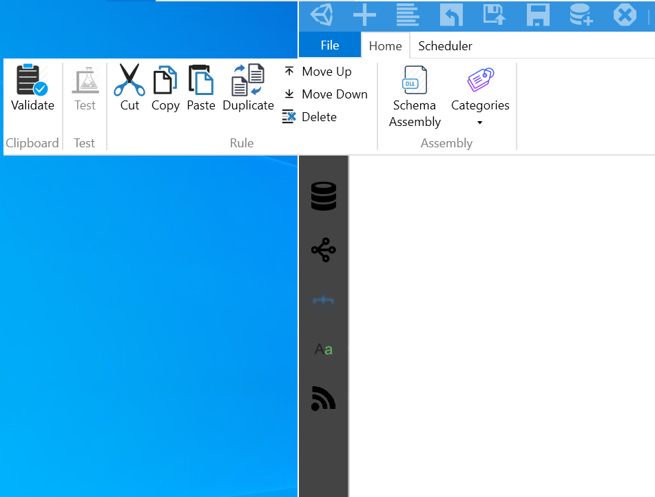
Task: Select the RSS feed icon in sidebar
Action: (322, 399)
